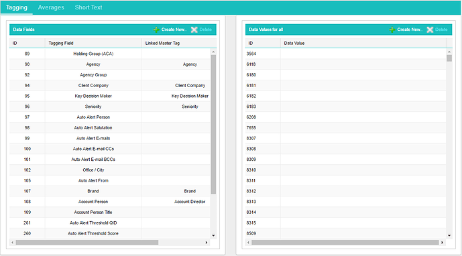Select the Auto Alert Salutation row
The height and width of the screenshot is (256, 462).
(110, 128)
